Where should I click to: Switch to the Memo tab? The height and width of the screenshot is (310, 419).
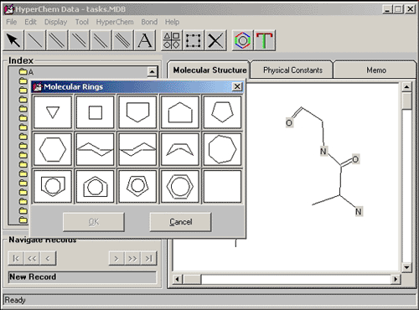(376, 70)
